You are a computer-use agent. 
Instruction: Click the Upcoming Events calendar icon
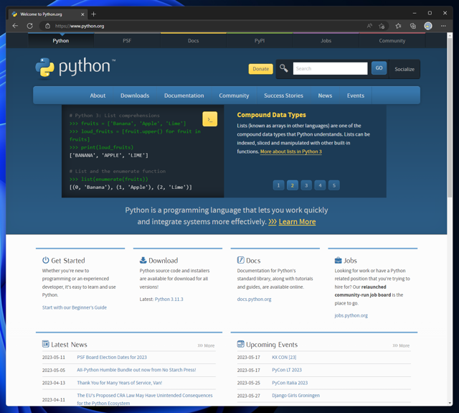[x=240, y=344]
